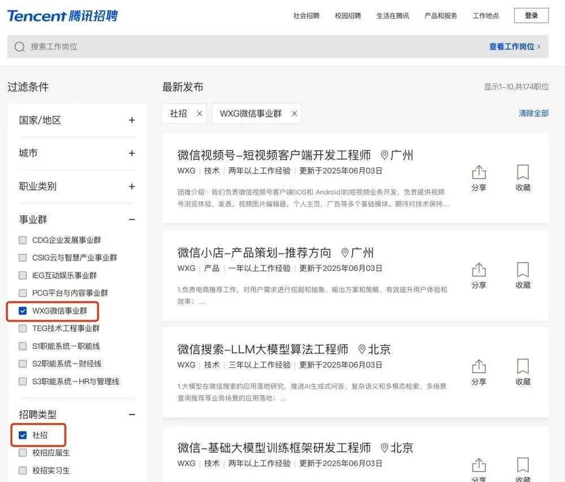Uncheck the WXG微信事业群 checkbox
The height and width of the screenshot is (482, 565).
(x=23, y=311)
